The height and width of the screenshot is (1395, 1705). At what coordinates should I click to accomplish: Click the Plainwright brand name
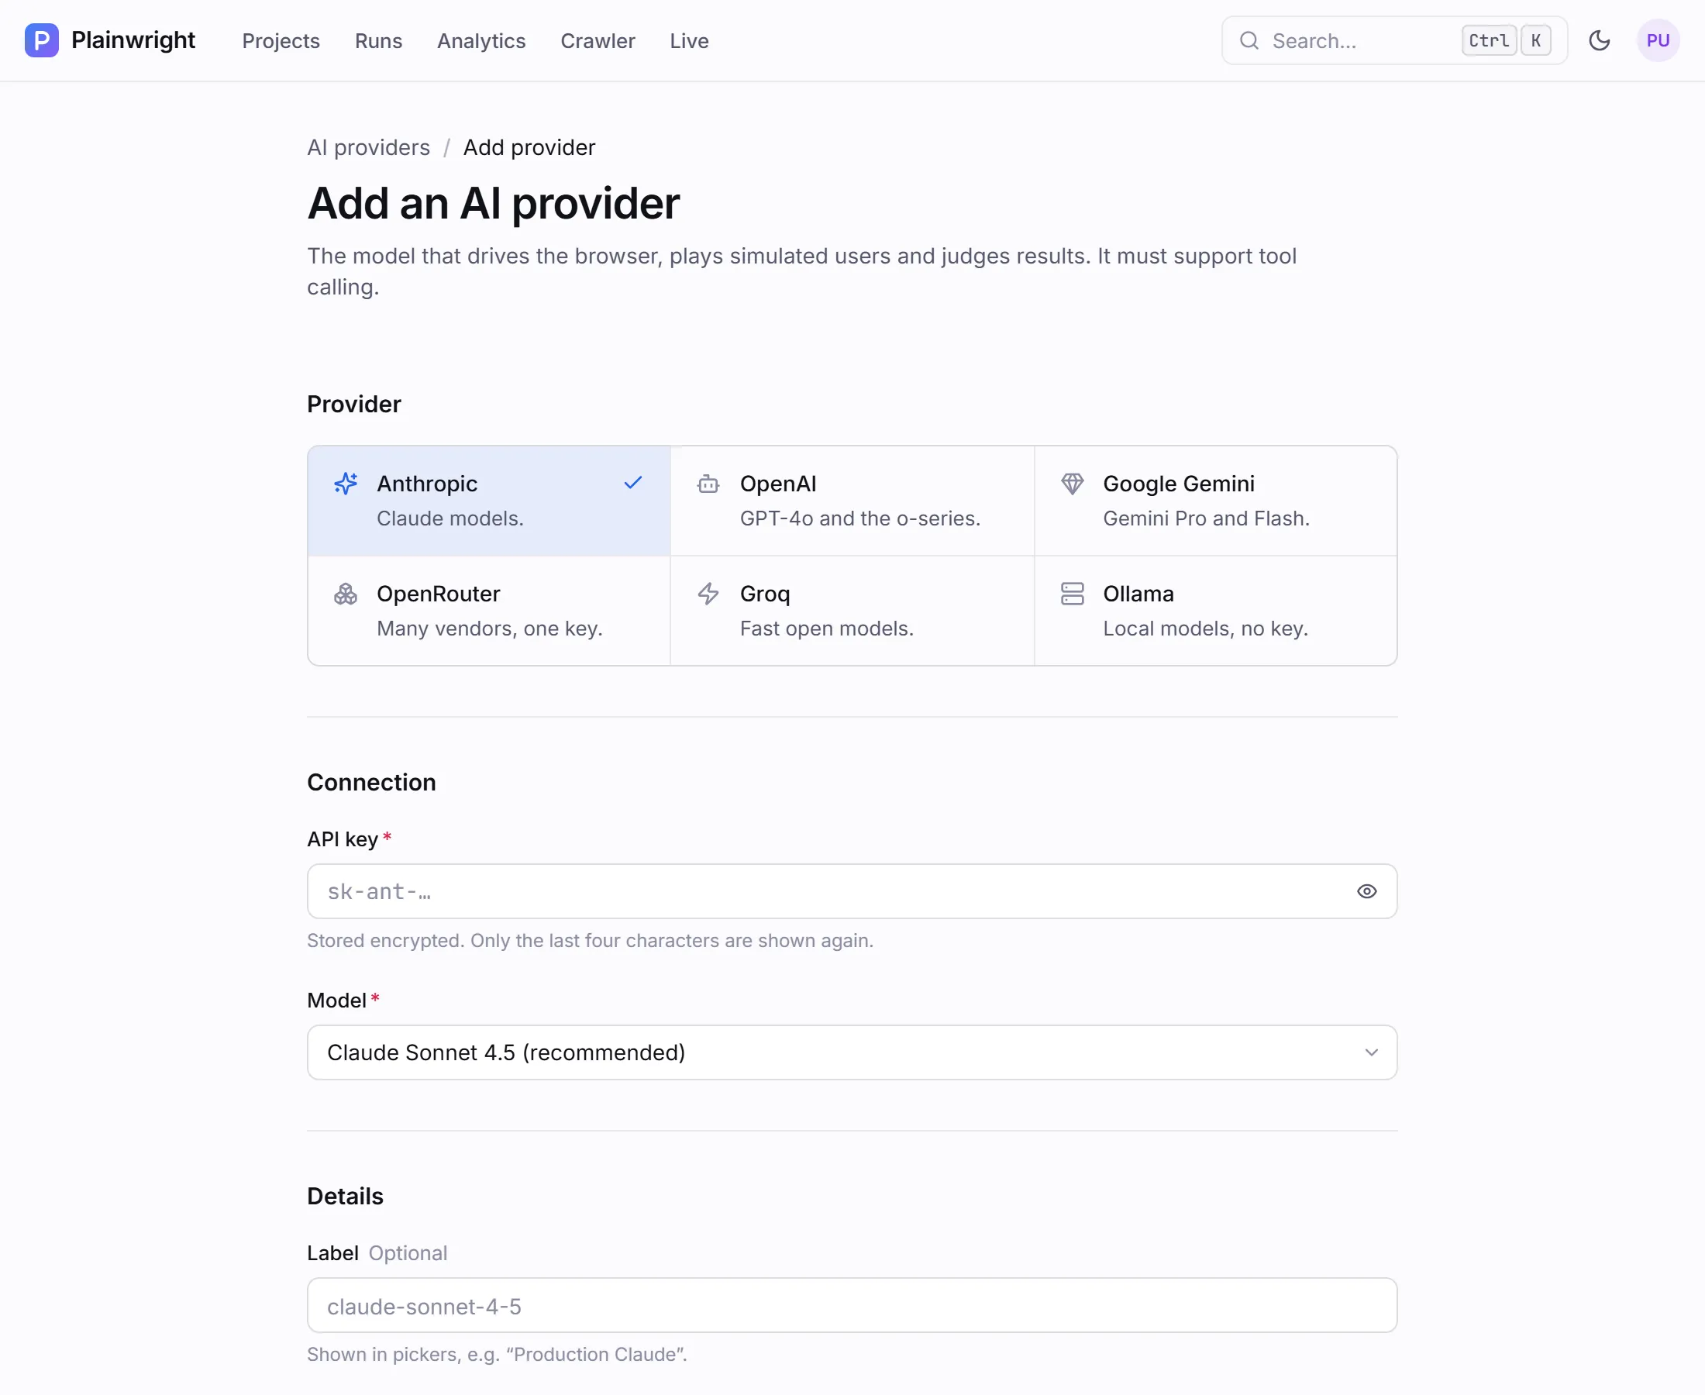point(133,40)
